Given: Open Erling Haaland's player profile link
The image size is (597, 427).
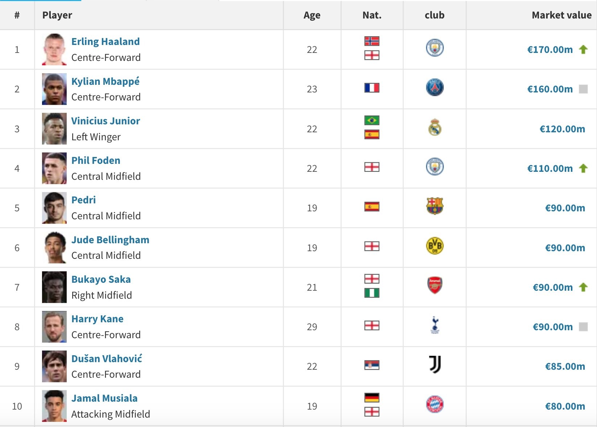Looking at the screenshot, I should (x=106, y=42).
